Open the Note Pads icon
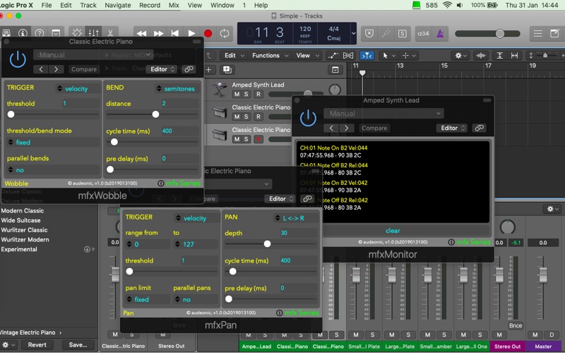This screenshot has height=353, width=565. [x=554, y=33]
